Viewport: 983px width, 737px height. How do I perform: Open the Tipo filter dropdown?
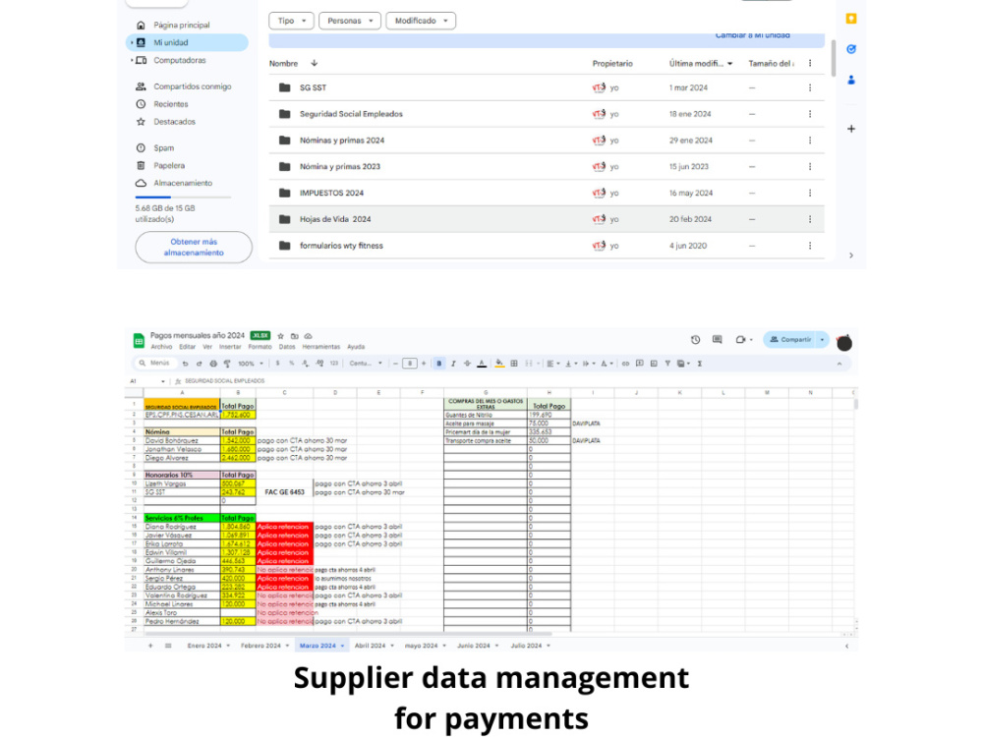click(x=291, y=21)
